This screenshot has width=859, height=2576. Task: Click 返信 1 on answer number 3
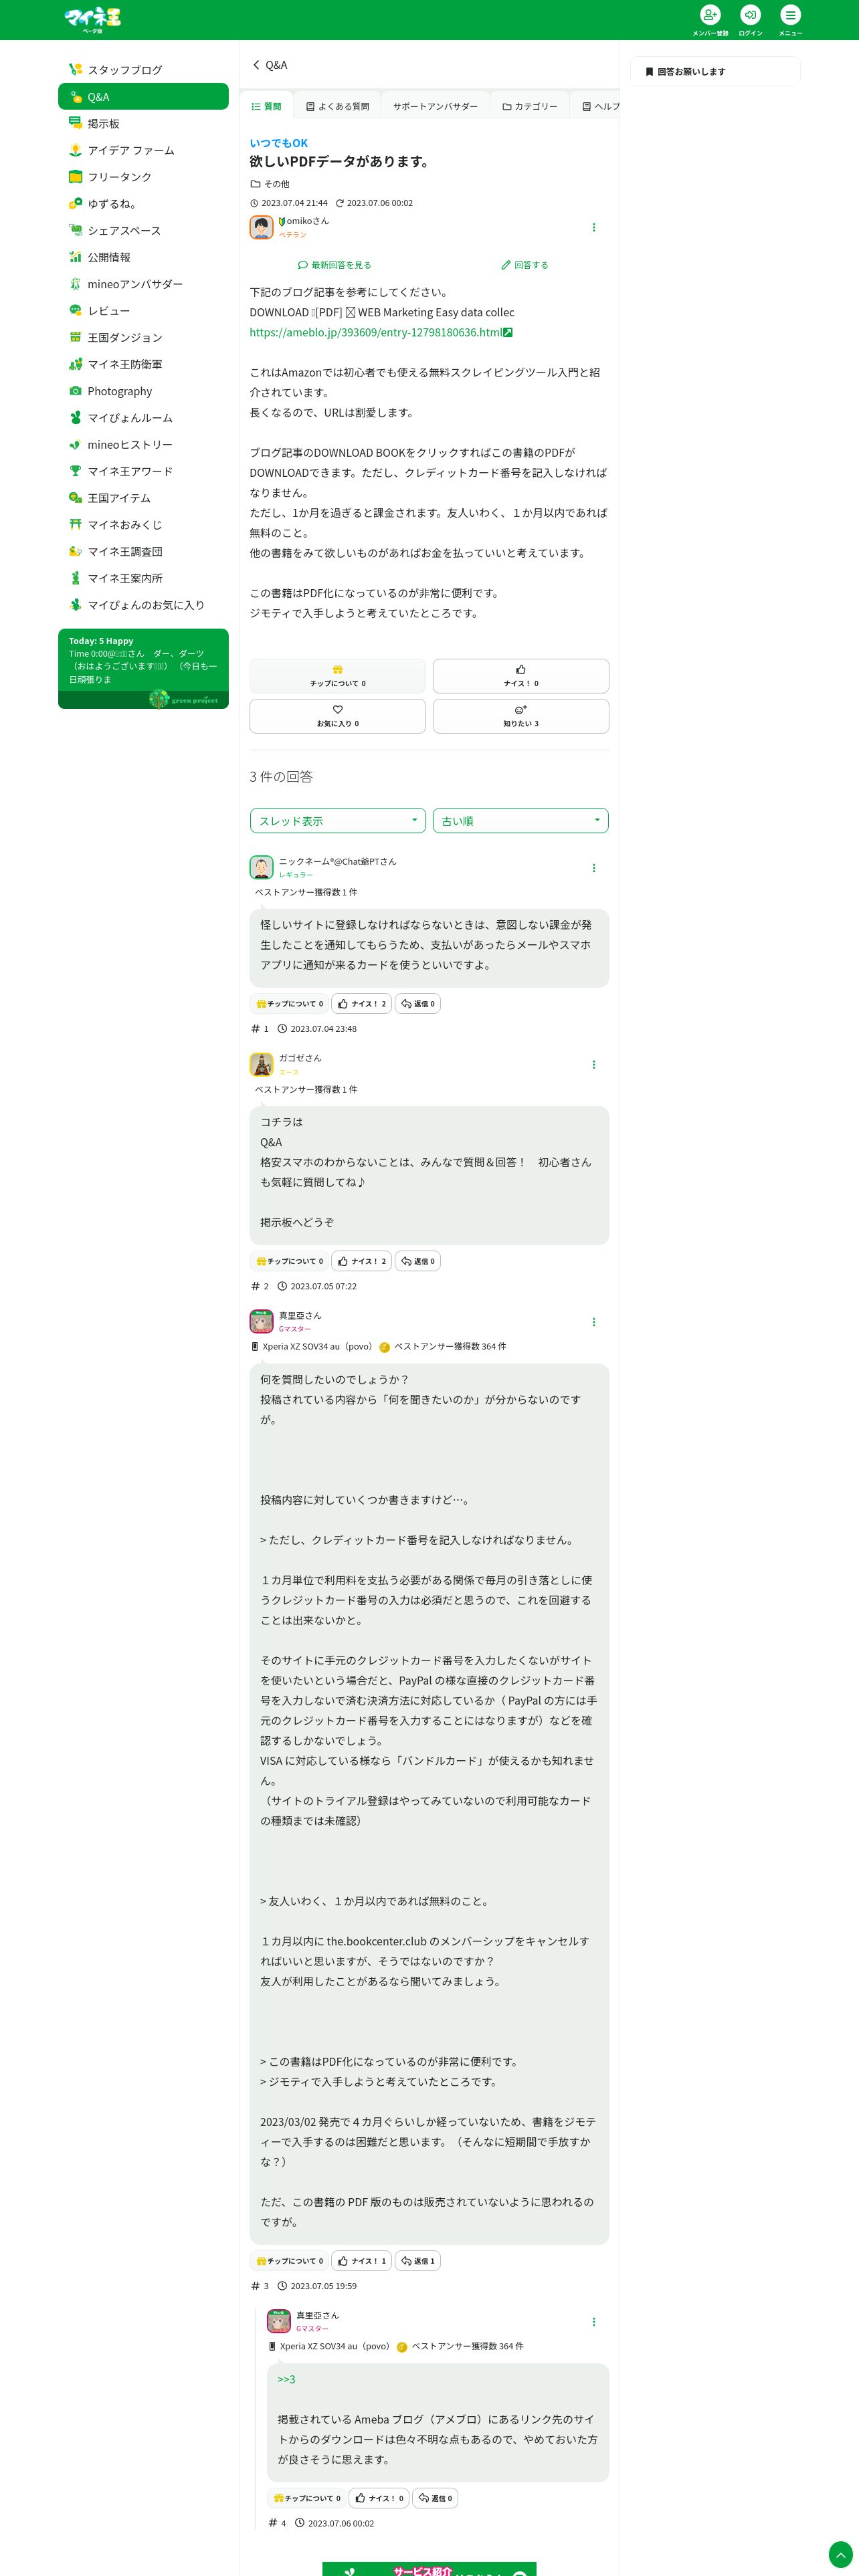point(418,2260)
